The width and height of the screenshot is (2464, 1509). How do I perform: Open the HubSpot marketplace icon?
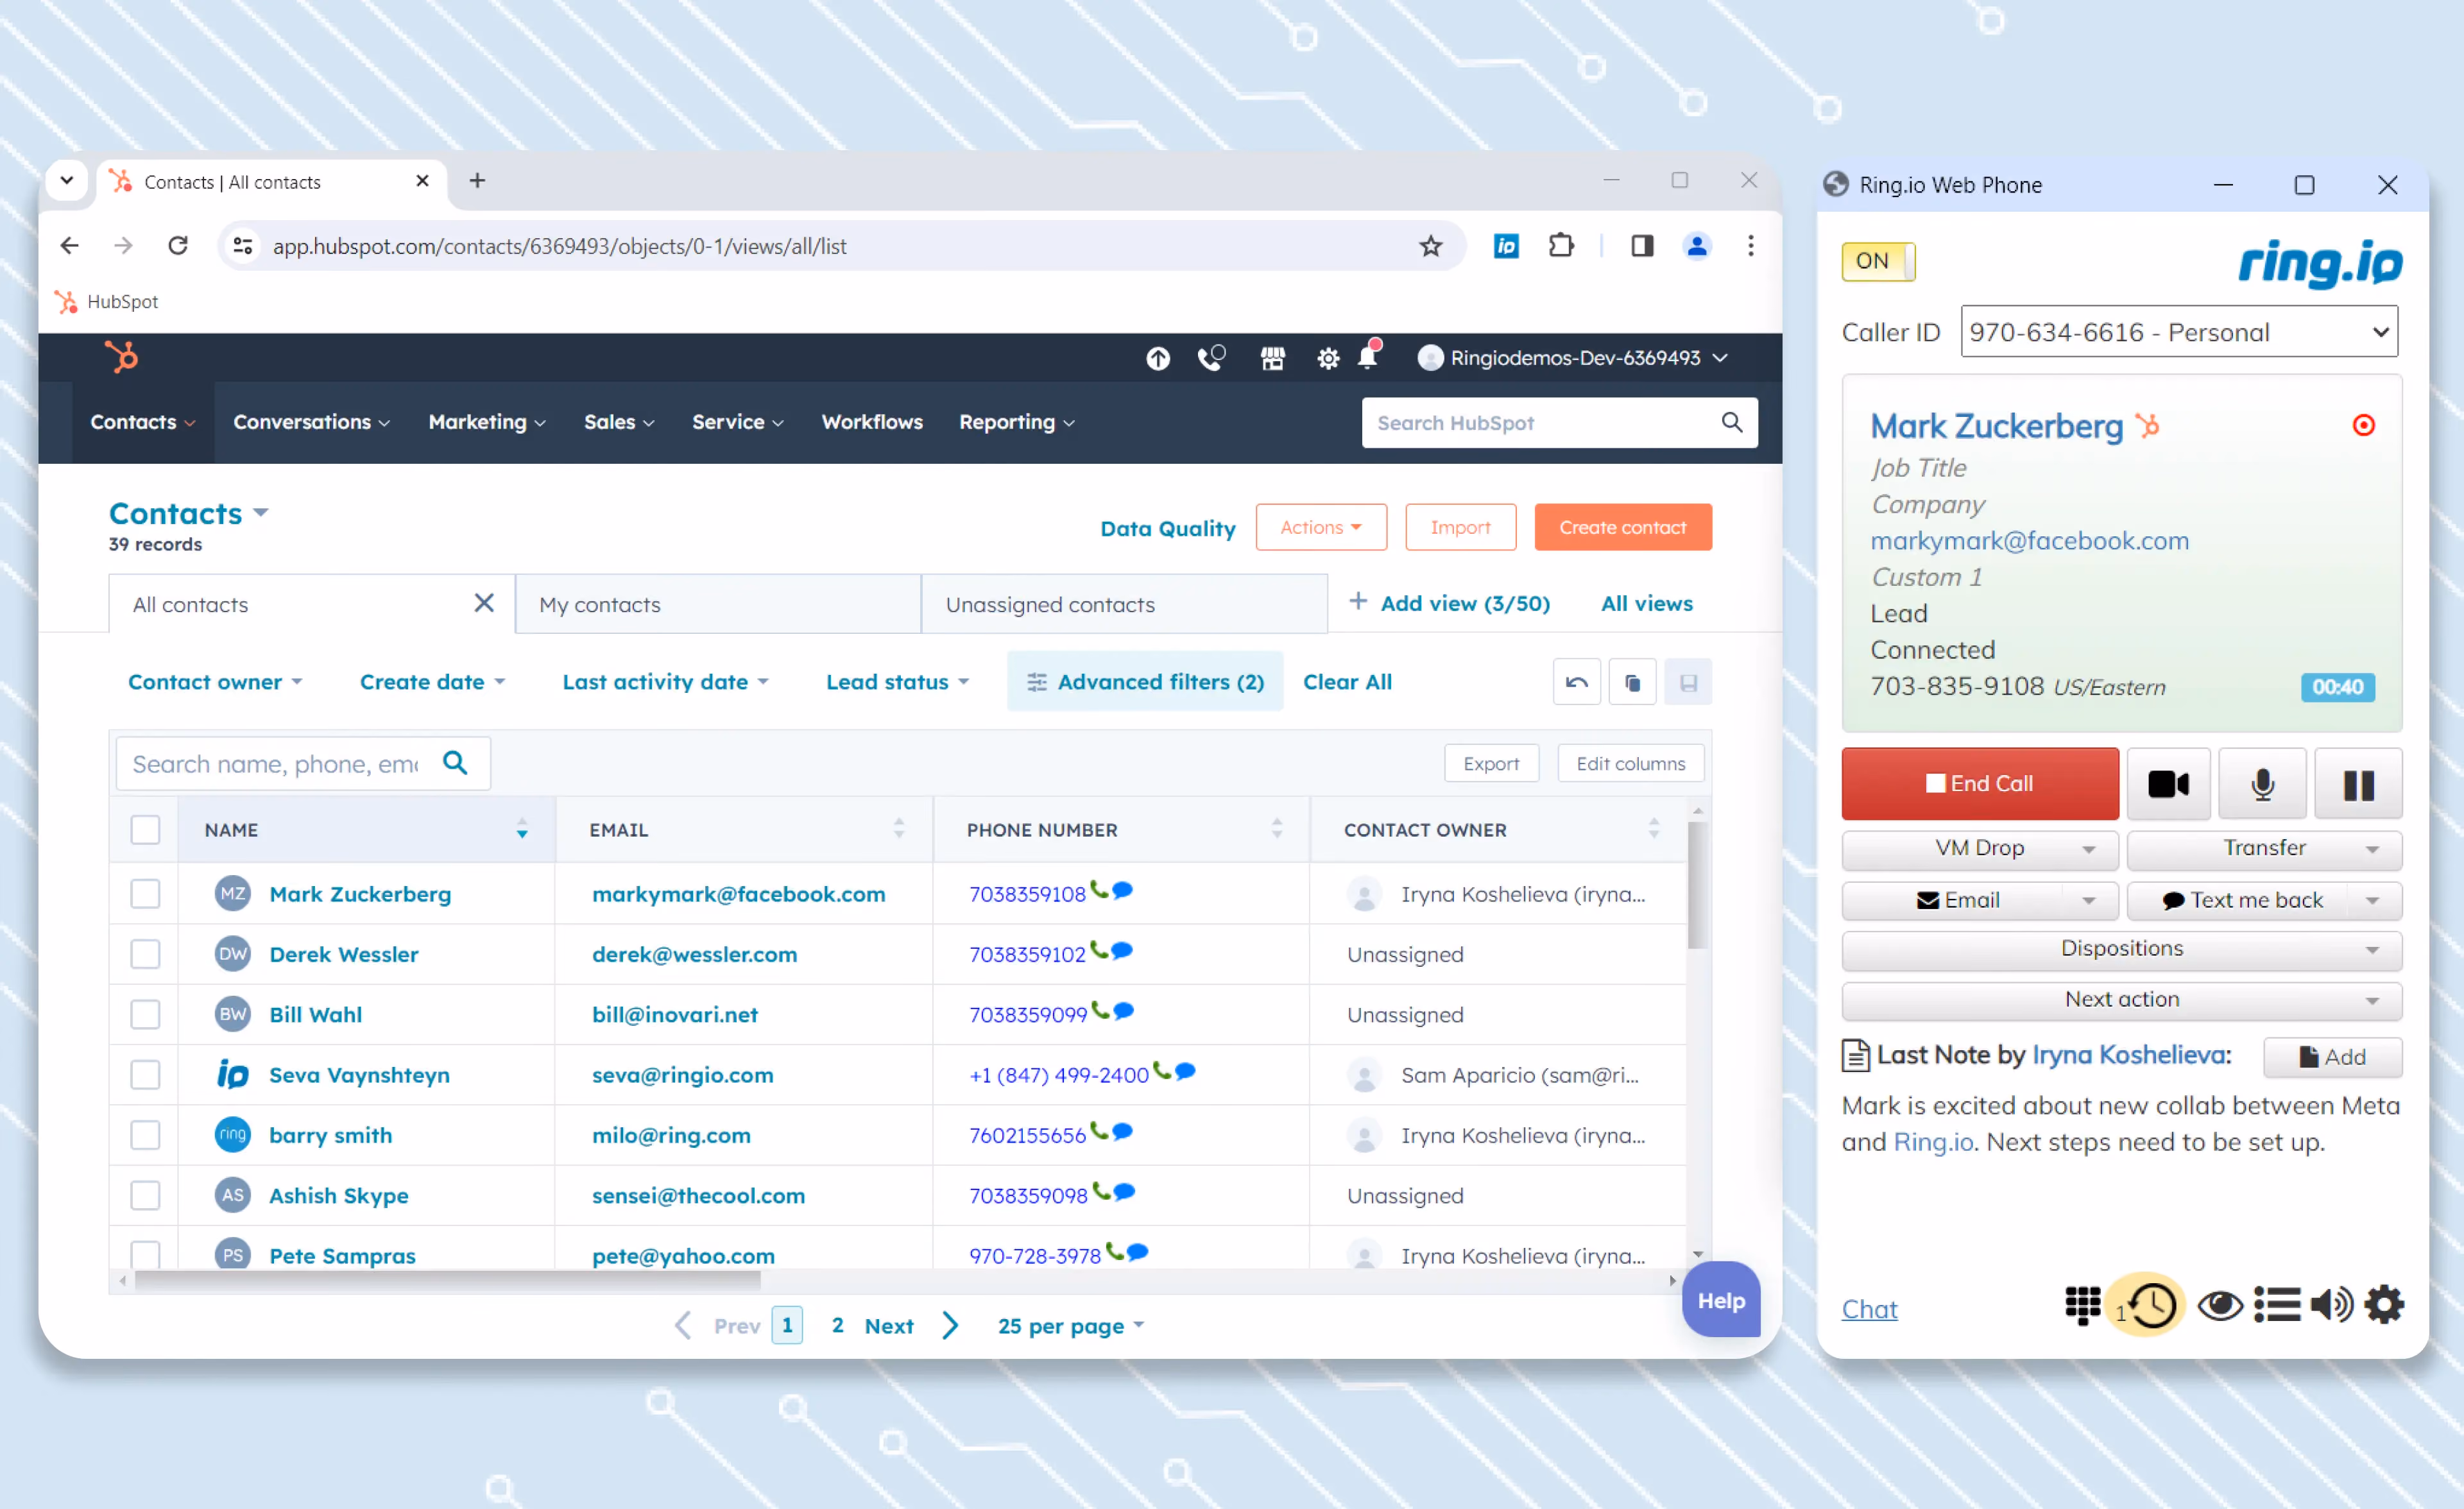pyautogui.click(x=1272, y=358)
